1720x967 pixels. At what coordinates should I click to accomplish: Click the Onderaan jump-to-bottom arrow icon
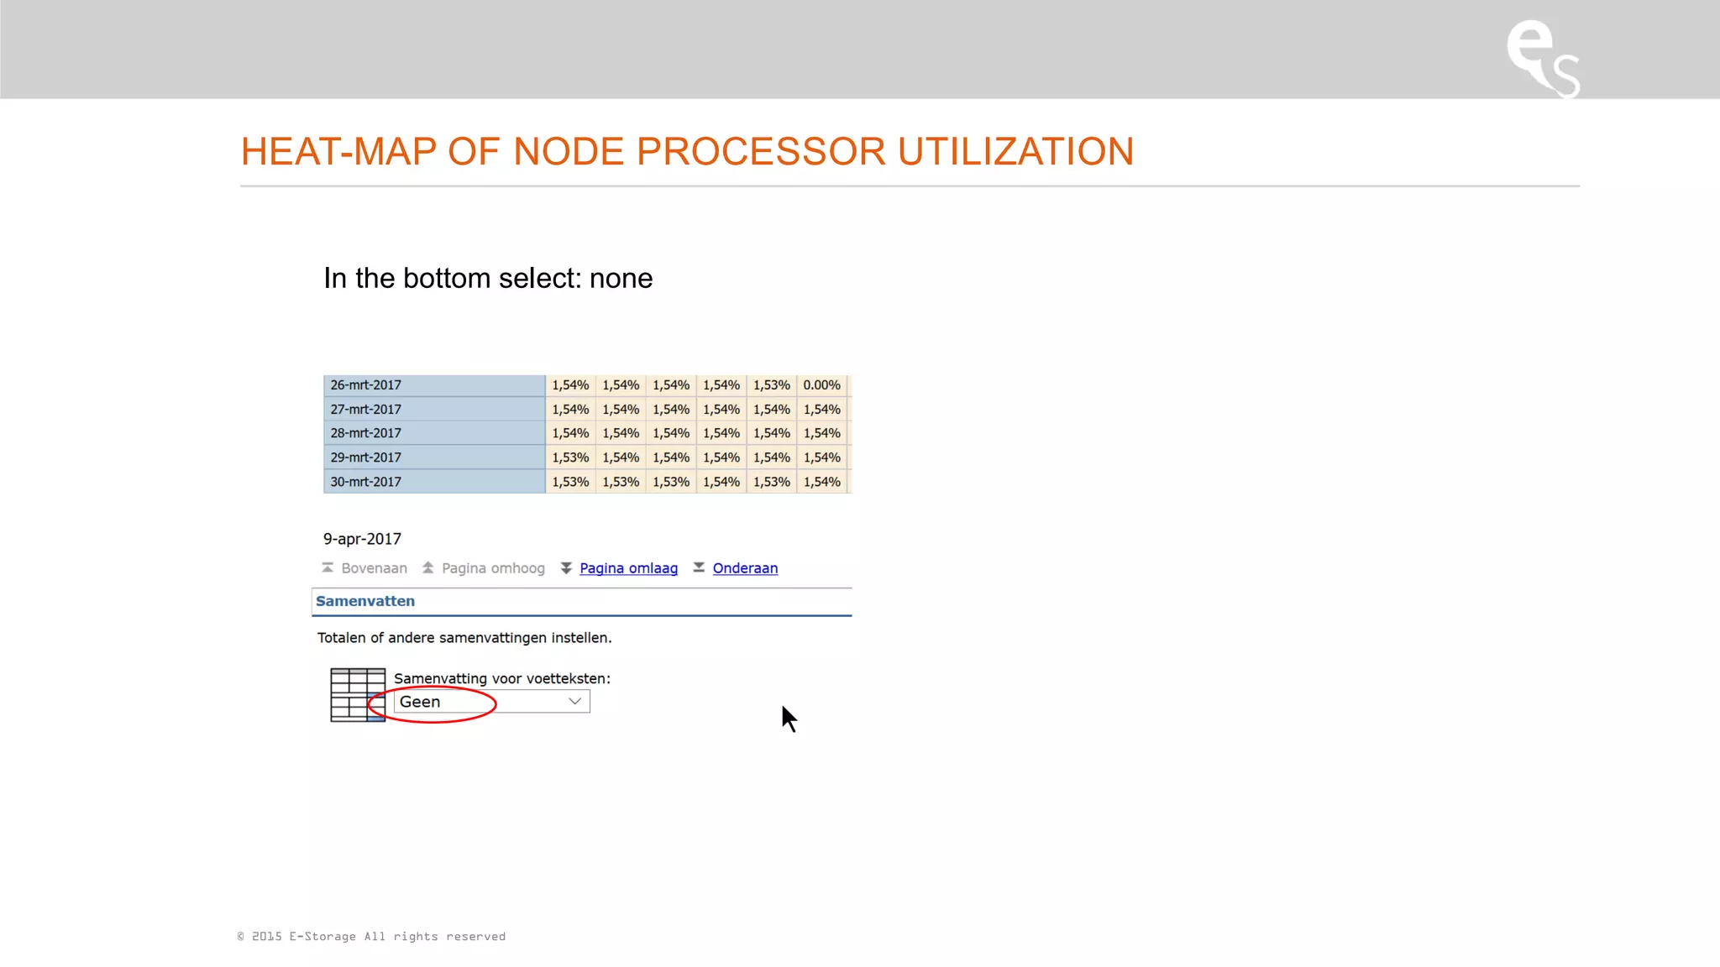tap(699, 568)
